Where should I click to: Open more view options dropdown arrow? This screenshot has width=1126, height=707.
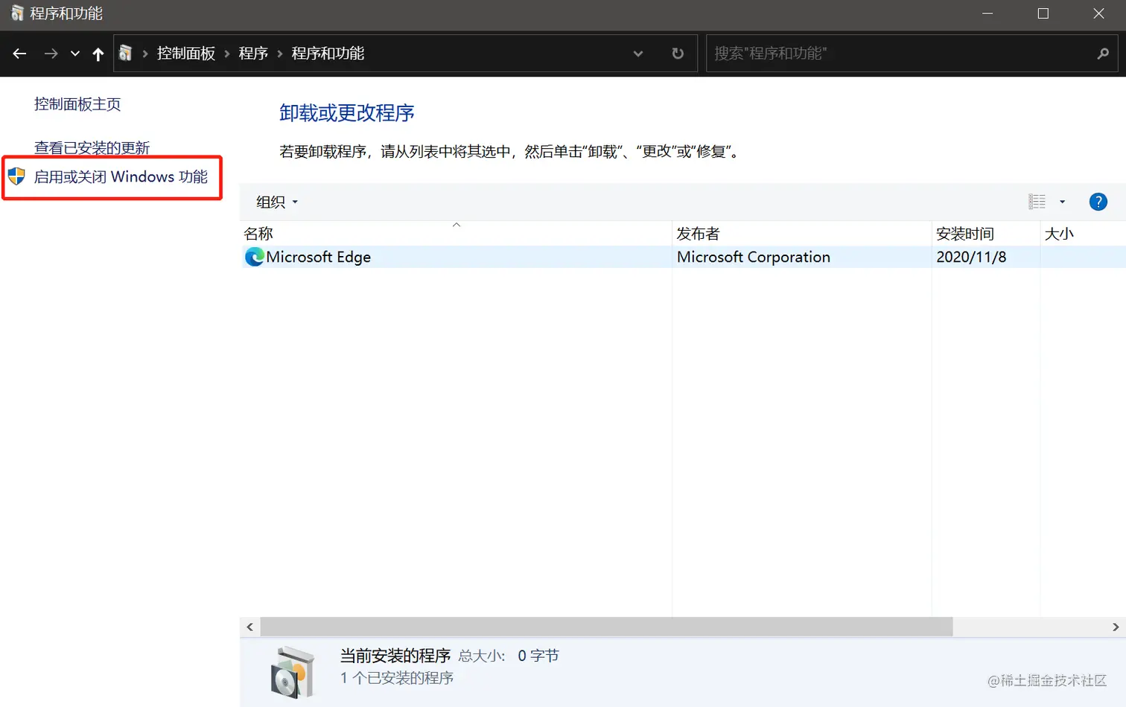(1063, 202)
